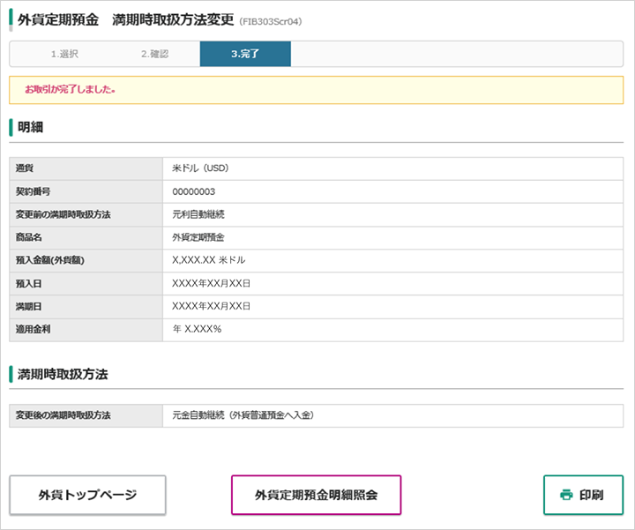Select the active 3.完了 step
The height and width of the screenshot is (530, 635).
(x=245, y=54)
